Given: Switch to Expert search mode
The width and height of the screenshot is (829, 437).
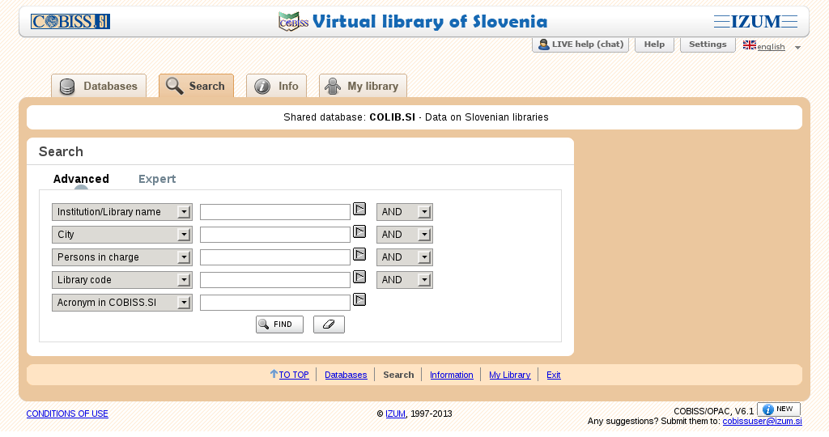Looking at the screenshot, I should [157, 179].
